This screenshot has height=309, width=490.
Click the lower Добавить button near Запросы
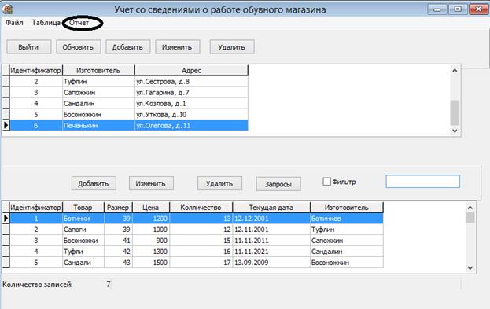[x=94, y=183]
